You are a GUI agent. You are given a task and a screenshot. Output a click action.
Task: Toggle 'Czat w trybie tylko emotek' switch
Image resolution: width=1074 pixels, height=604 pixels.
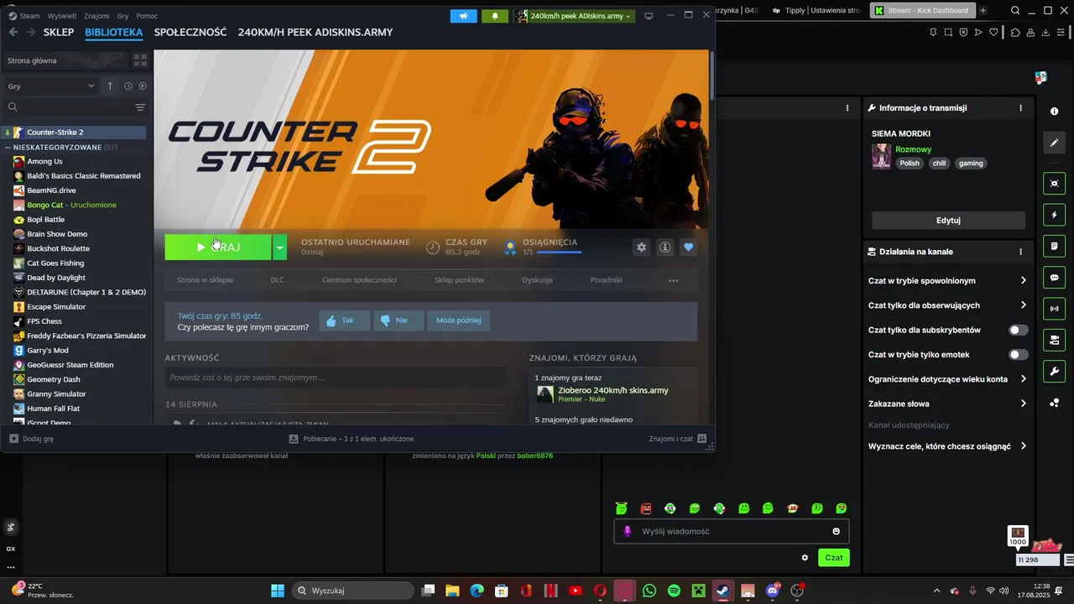[x=1018, y=355]
